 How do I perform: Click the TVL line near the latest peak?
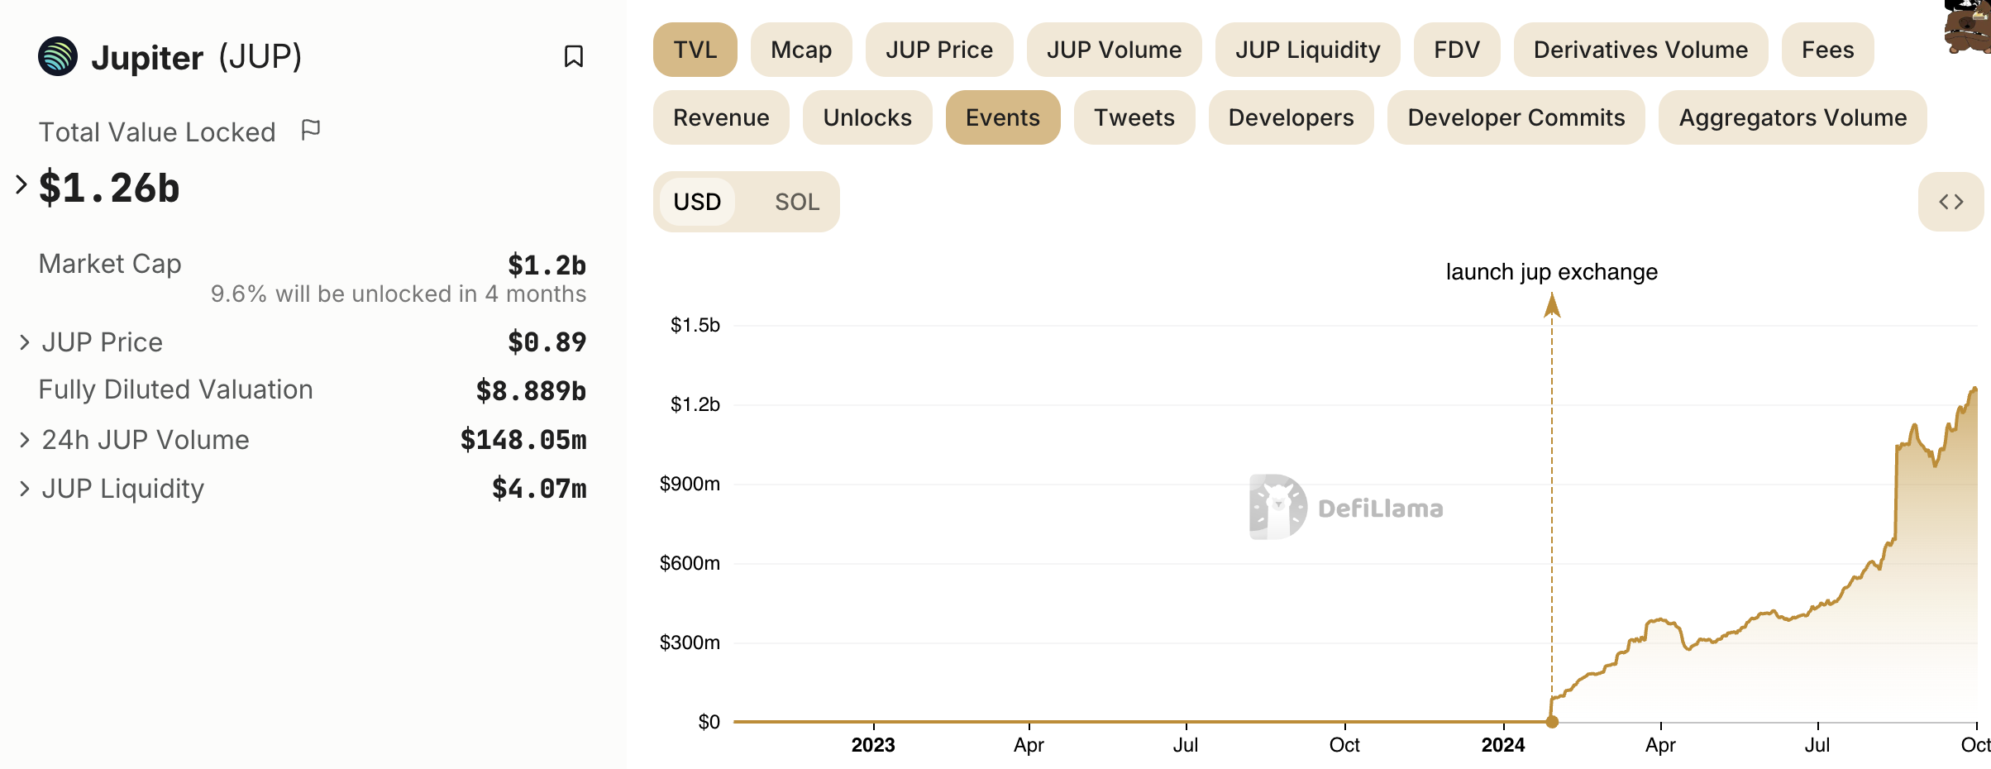1974,389
